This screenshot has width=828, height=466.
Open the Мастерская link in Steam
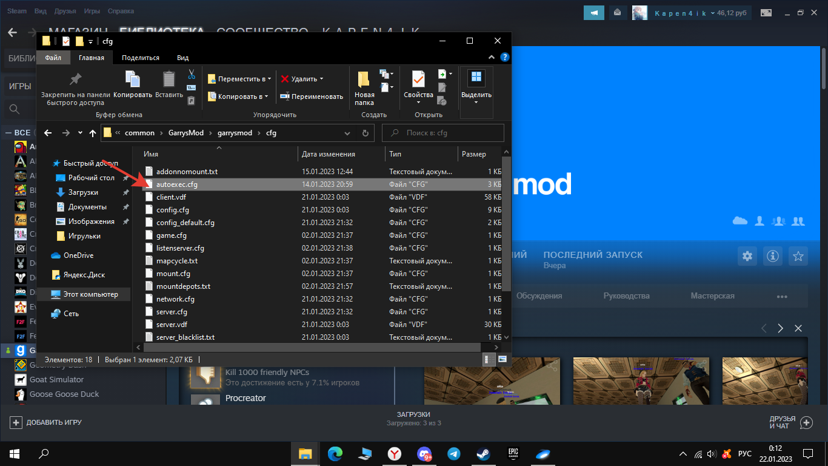(x=712, y=296)
